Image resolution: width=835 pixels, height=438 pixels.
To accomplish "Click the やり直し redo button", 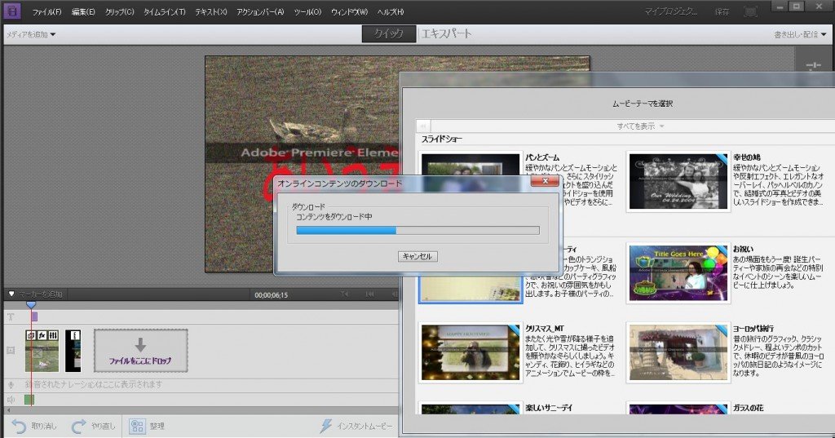I will pos(93,426).
